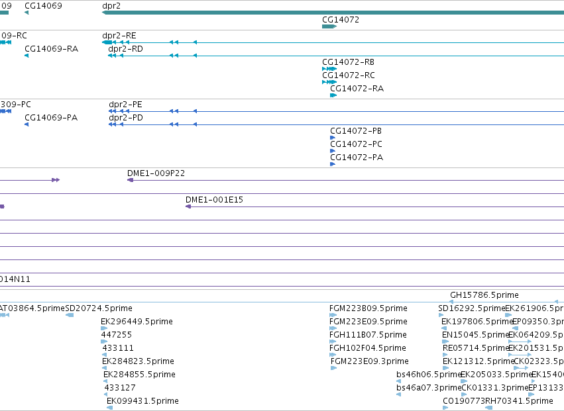
Task: Select the CO190773 EST label
Action: click(x=464, y=401)
